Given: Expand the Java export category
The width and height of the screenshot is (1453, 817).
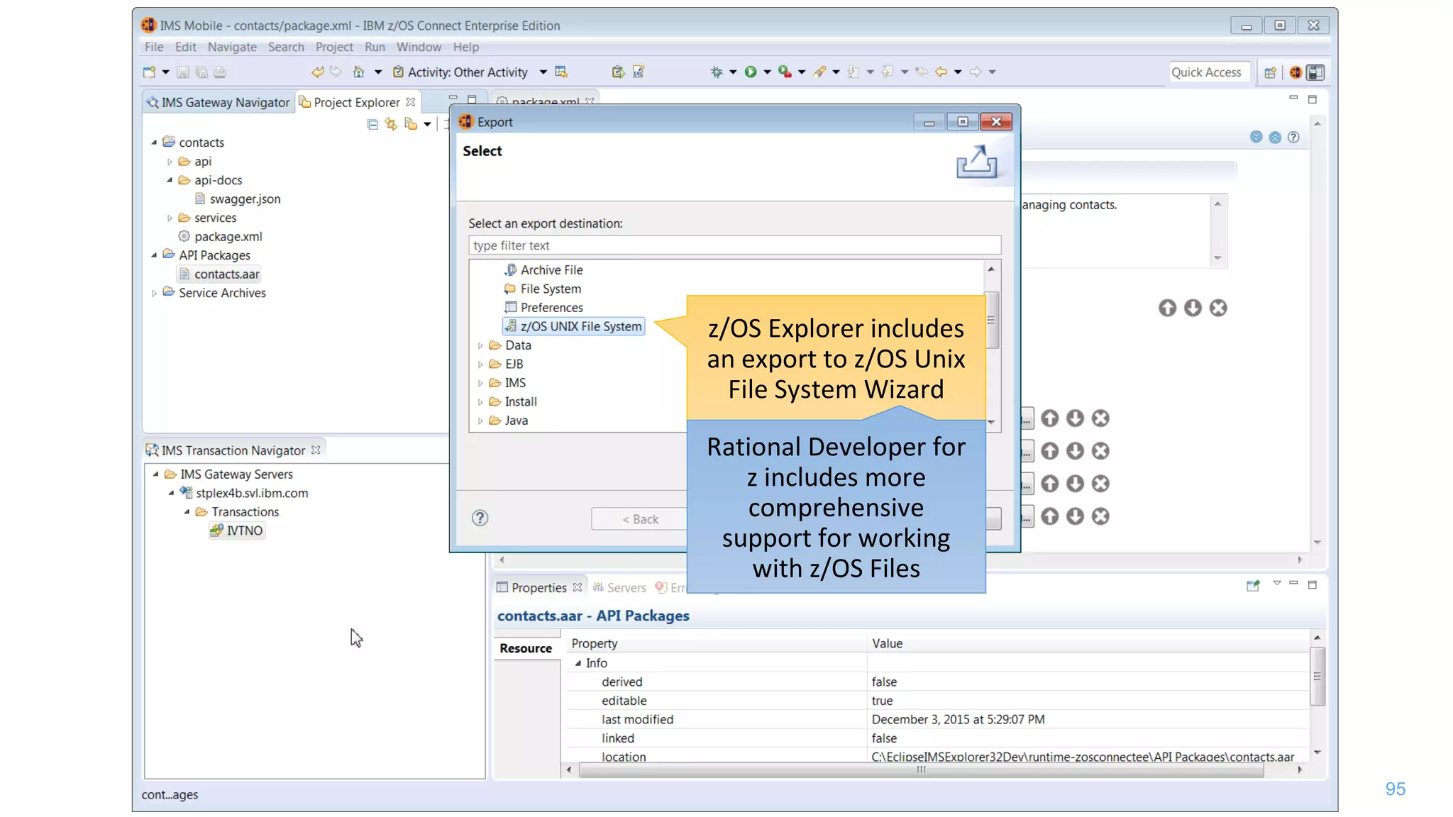Looking at the screenshot, I should (480, 421).
